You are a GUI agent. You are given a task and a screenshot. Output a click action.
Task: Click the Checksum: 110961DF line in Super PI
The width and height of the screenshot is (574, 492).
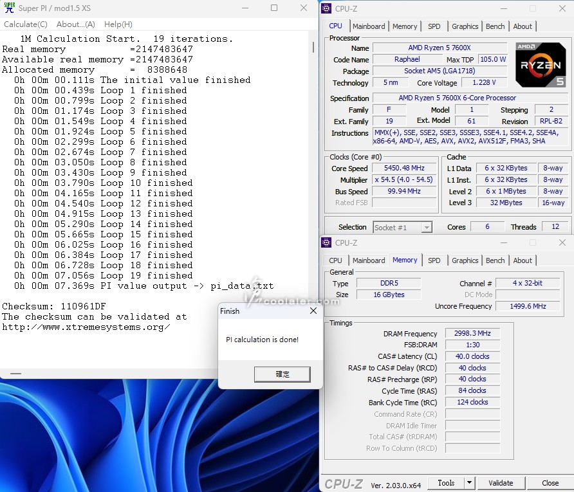coord(54,307)
